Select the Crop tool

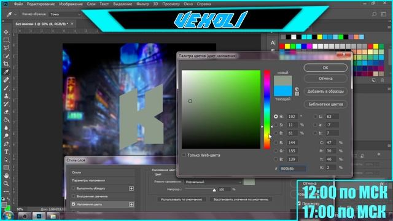pos(6,64)
